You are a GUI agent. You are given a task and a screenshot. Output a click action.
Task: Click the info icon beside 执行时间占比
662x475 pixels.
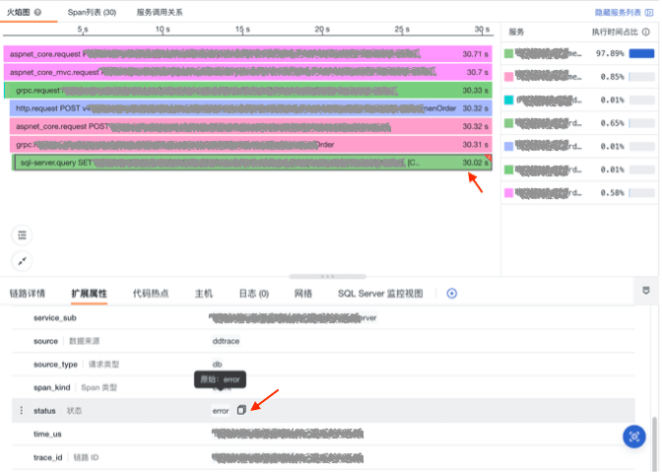646,33
